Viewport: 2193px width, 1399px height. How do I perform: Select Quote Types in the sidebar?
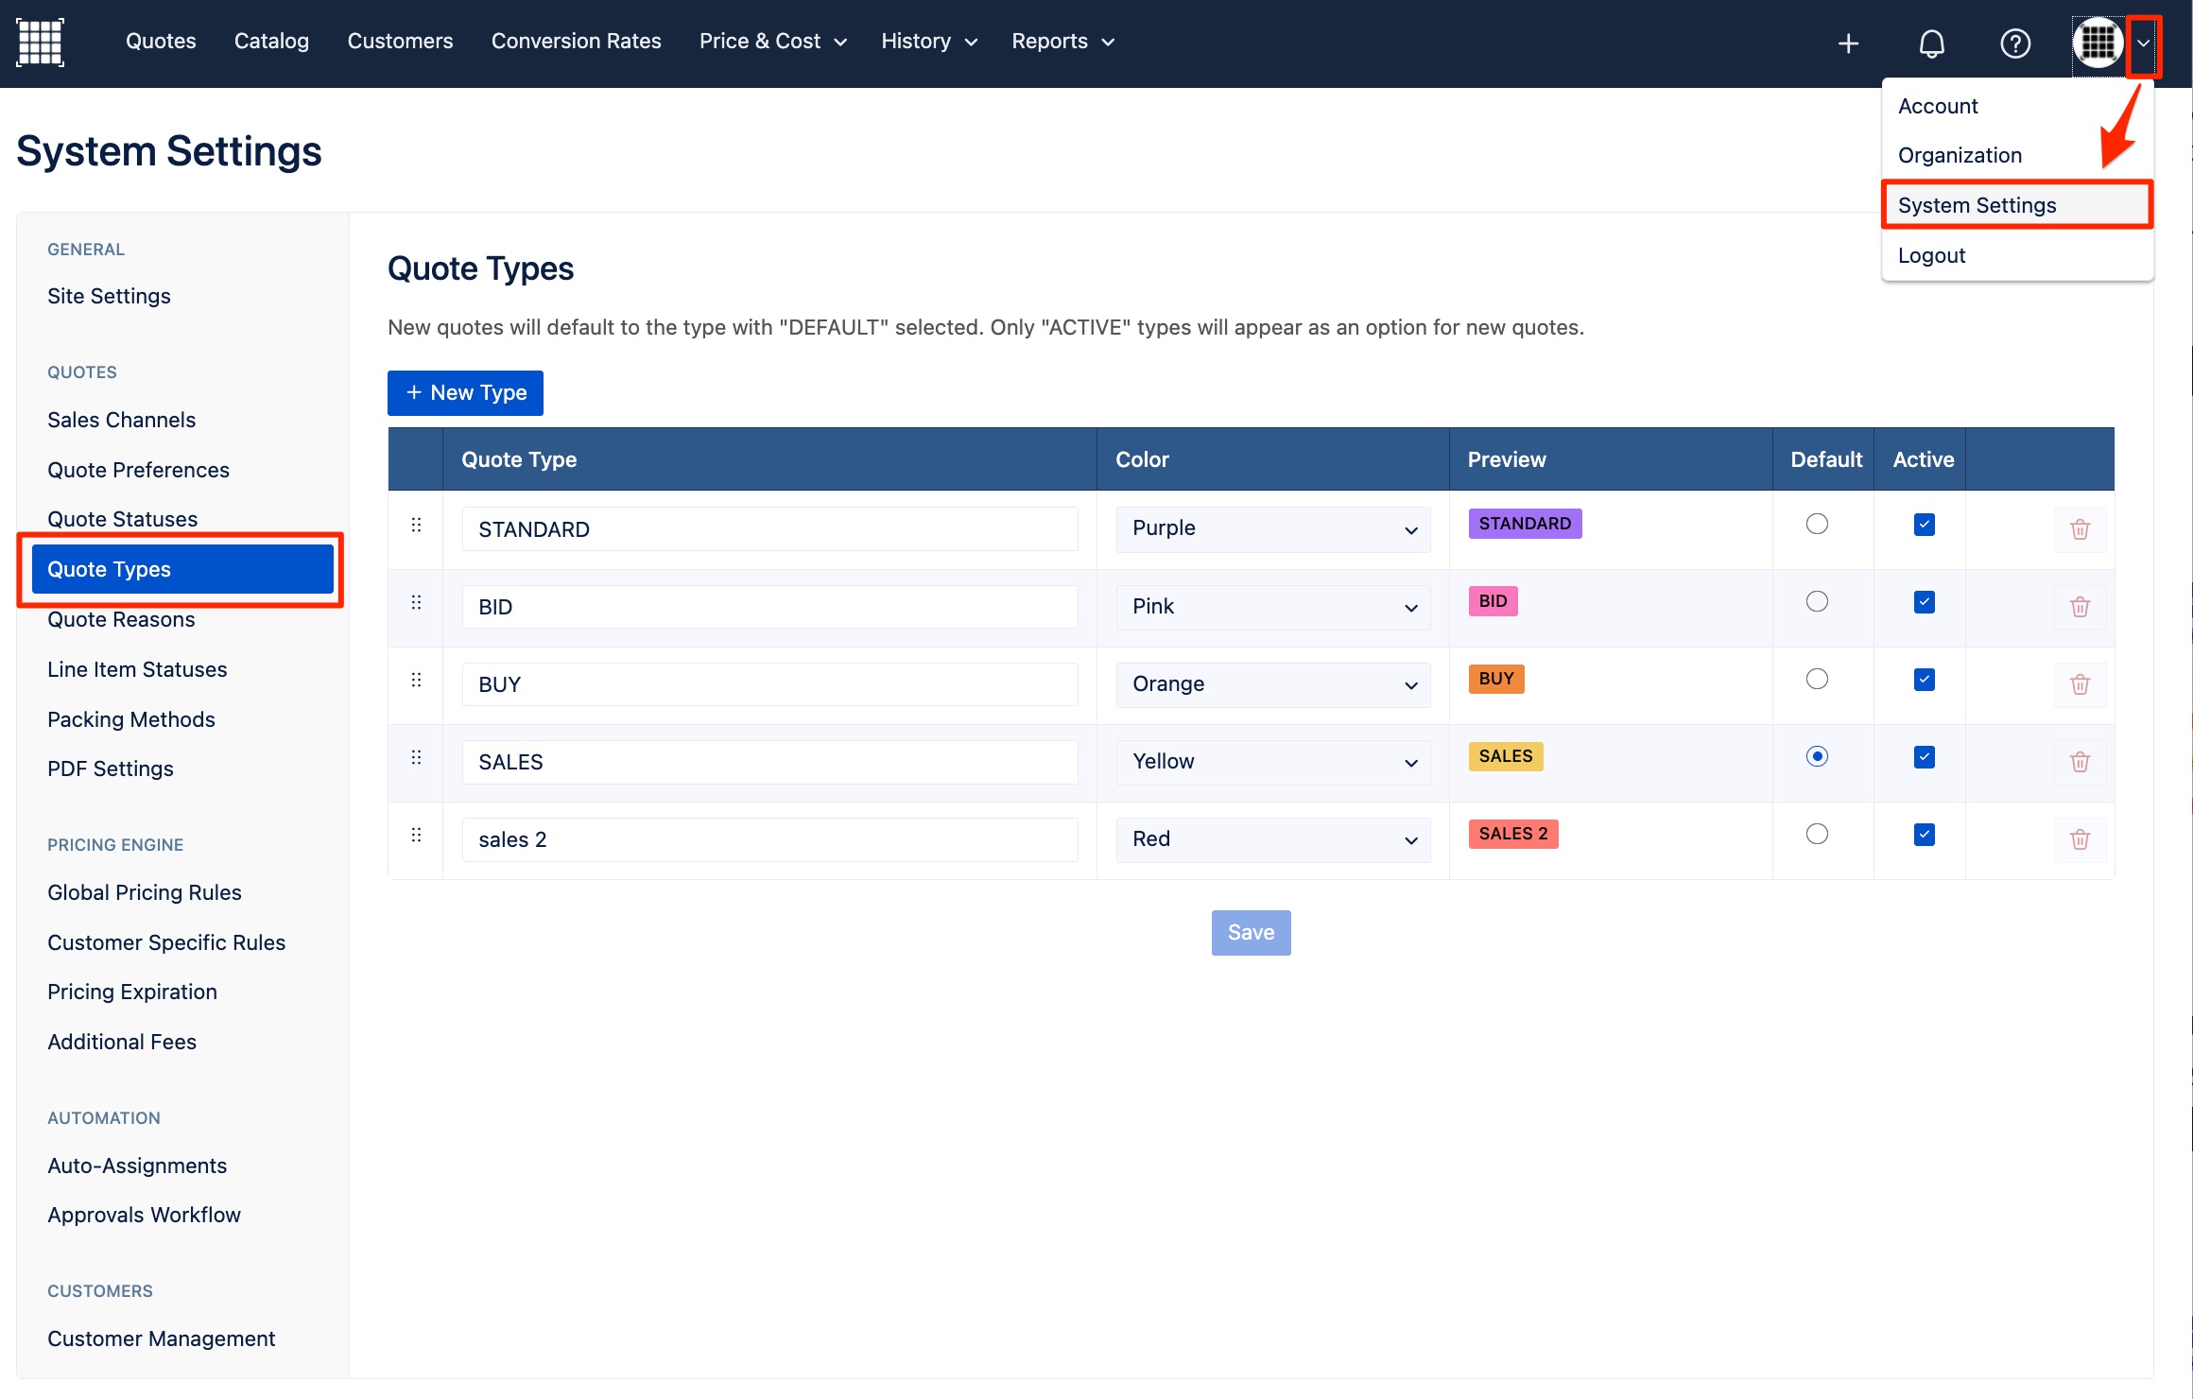182,569
